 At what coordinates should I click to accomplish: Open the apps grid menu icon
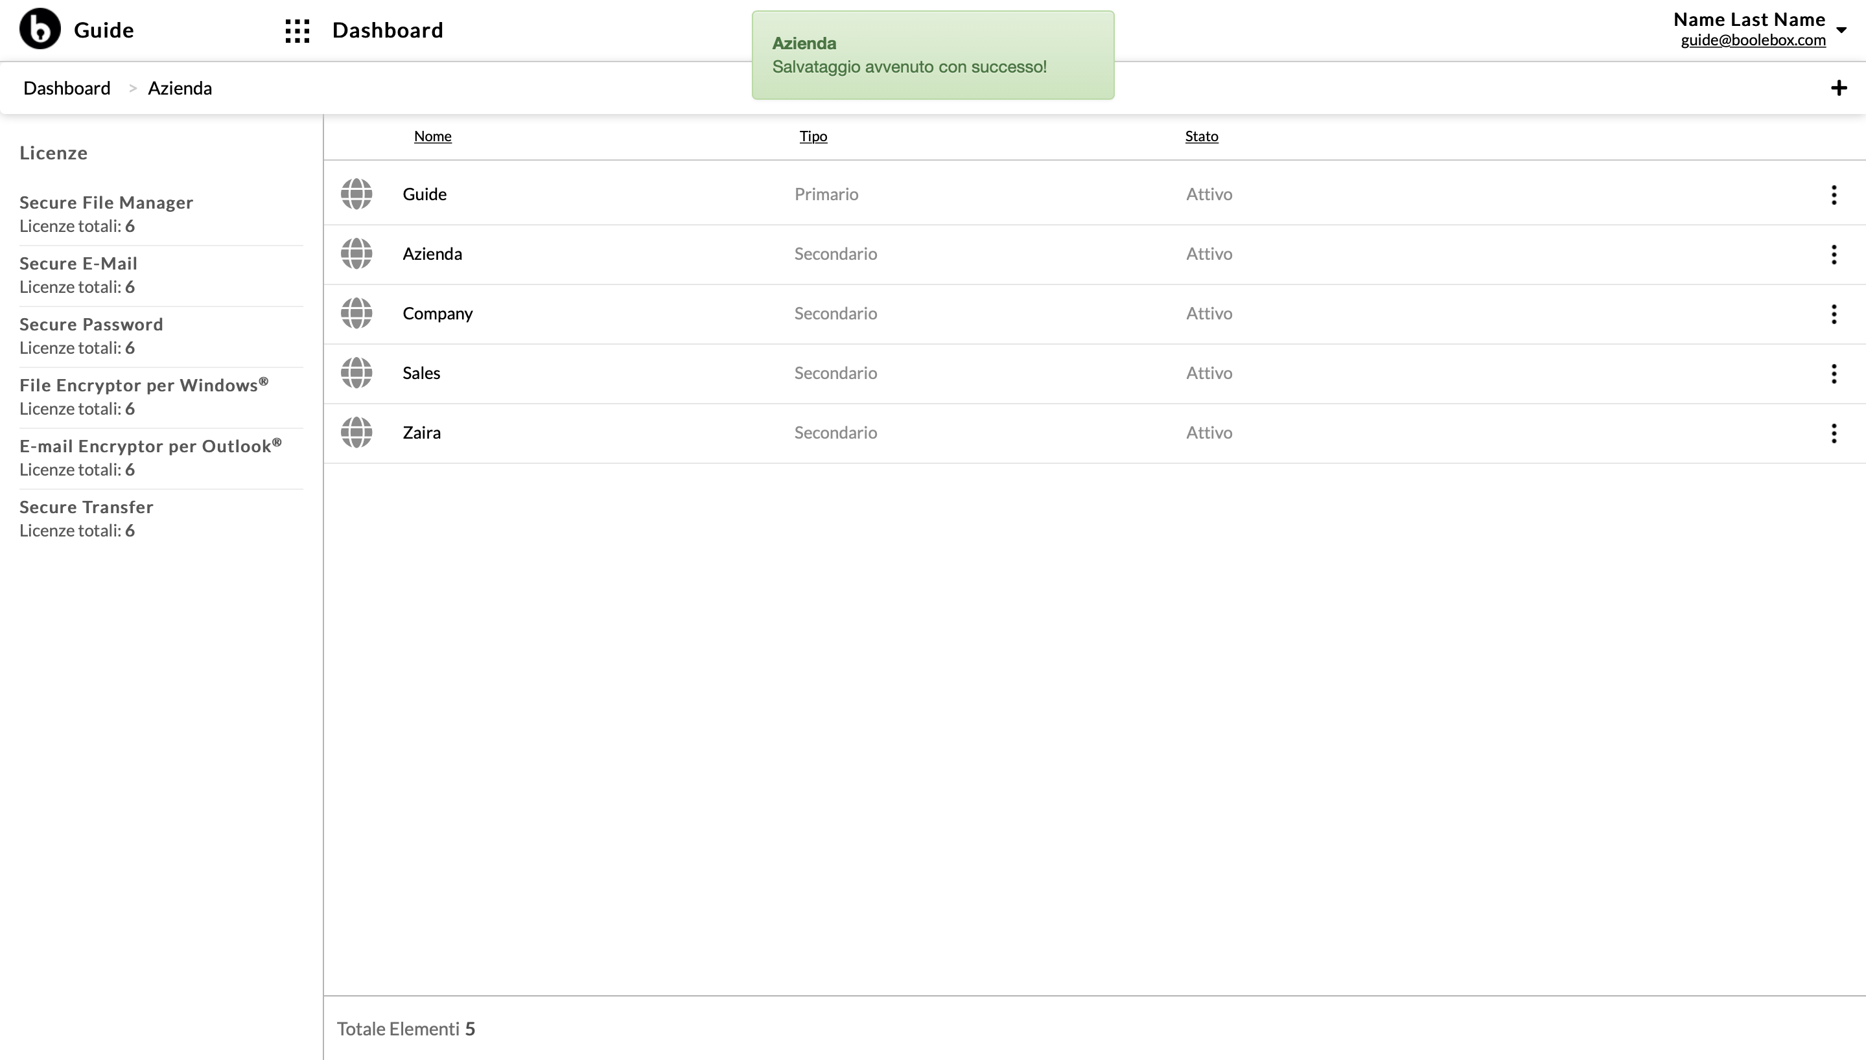pos(297,30)
